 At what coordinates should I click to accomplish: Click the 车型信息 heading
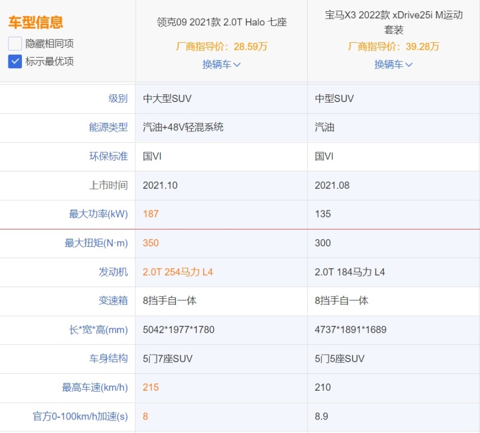(35, 23)
